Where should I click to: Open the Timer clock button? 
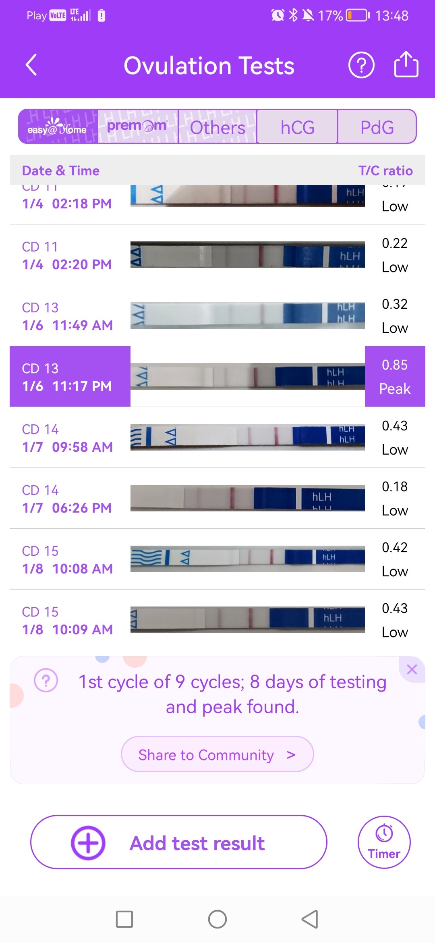[384, 842]
